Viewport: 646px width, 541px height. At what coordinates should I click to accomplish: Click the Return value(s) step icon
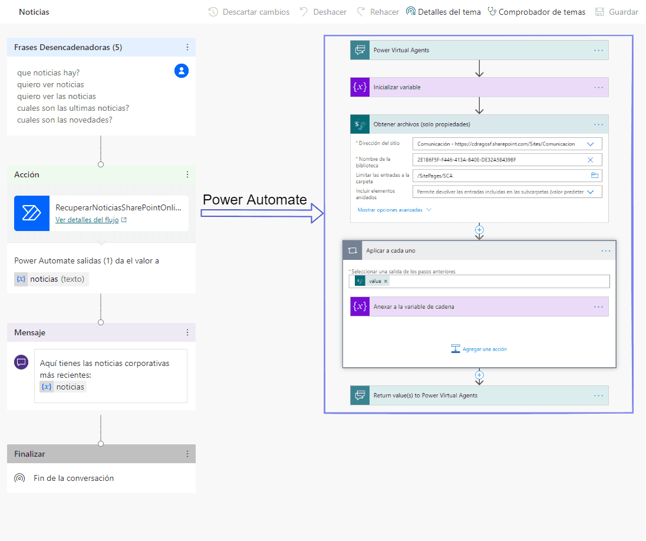click(x=360, y=395)
